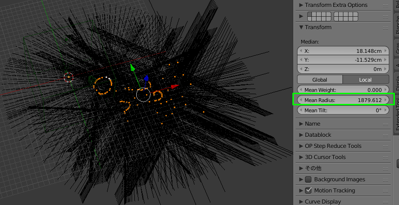Grab the 3D Cursor Tools panel grip
This screenshot has height=205, width=399.
(385, 158)
